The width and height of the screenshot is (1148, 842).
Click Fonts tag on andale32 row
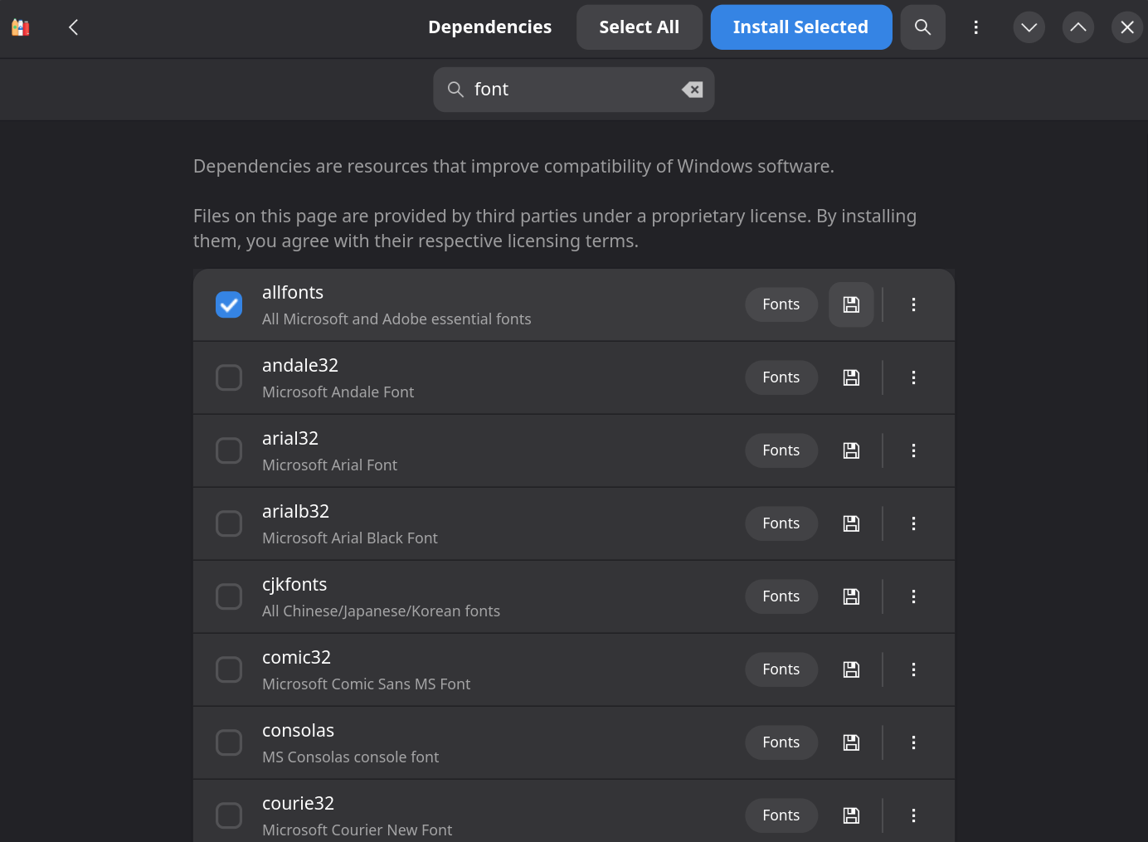(781, 377)
